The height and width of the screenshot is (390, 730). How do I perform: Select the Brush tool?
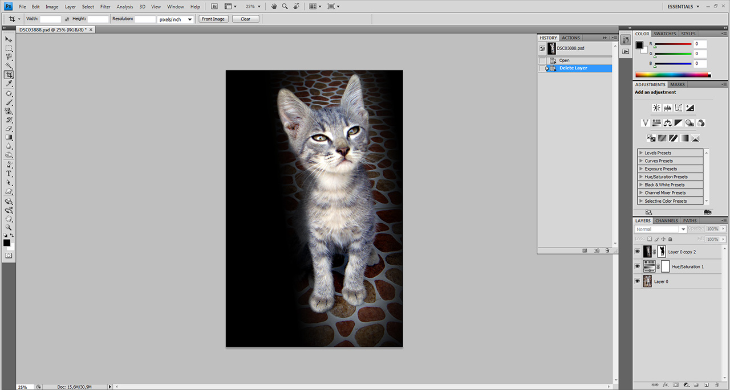coord(9,102)
